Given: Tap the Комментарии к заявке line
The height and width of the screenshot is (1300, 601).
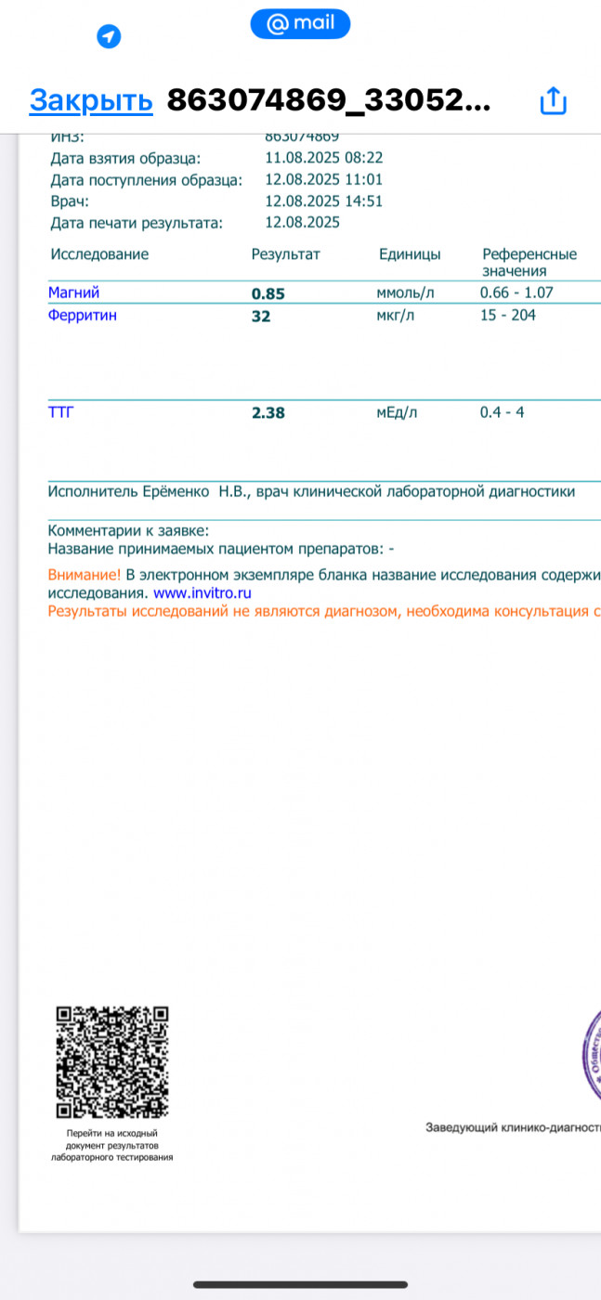Looking at the screenshot, I should 128,531.
